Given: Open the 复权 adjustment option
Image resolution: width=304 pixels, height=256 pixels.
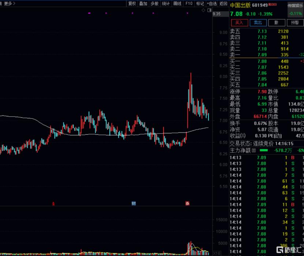Looking at the screenshot, I should pyautogui.click(x=132, y=4).
